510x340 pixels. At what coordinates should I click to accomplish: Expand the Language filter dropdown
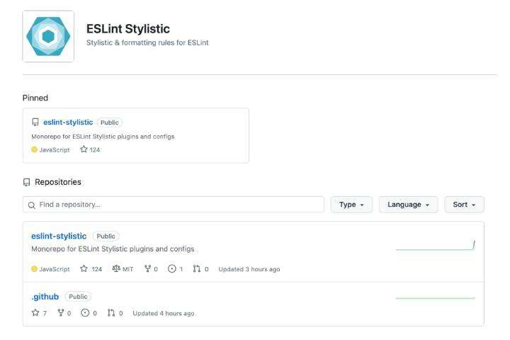tap(408, 205)
